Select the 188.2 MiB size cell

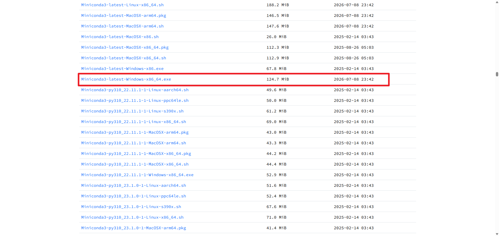pyautogui.click(x=278, y=5)
